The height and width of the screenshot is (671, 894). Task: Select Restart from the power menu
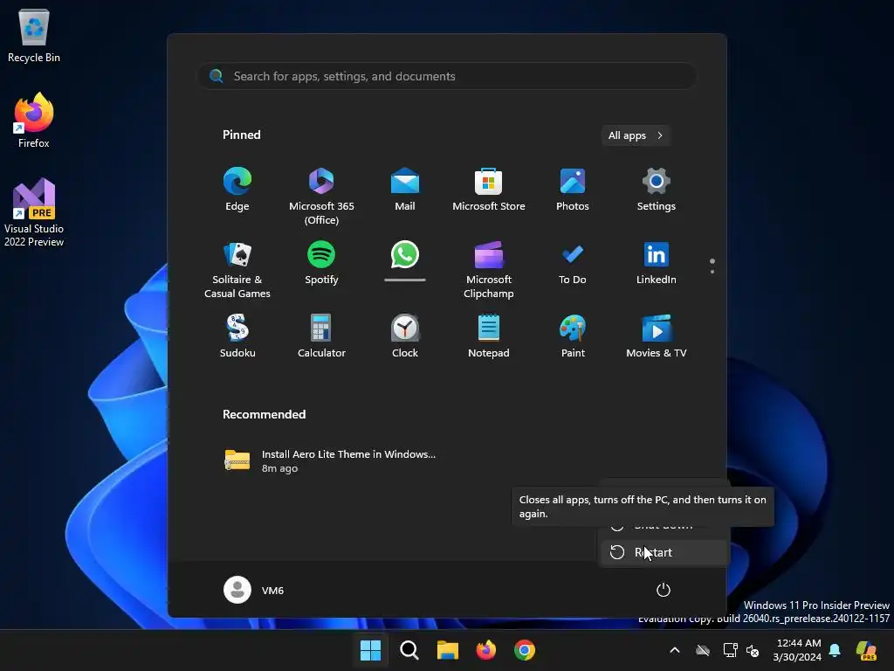[664, 552]
